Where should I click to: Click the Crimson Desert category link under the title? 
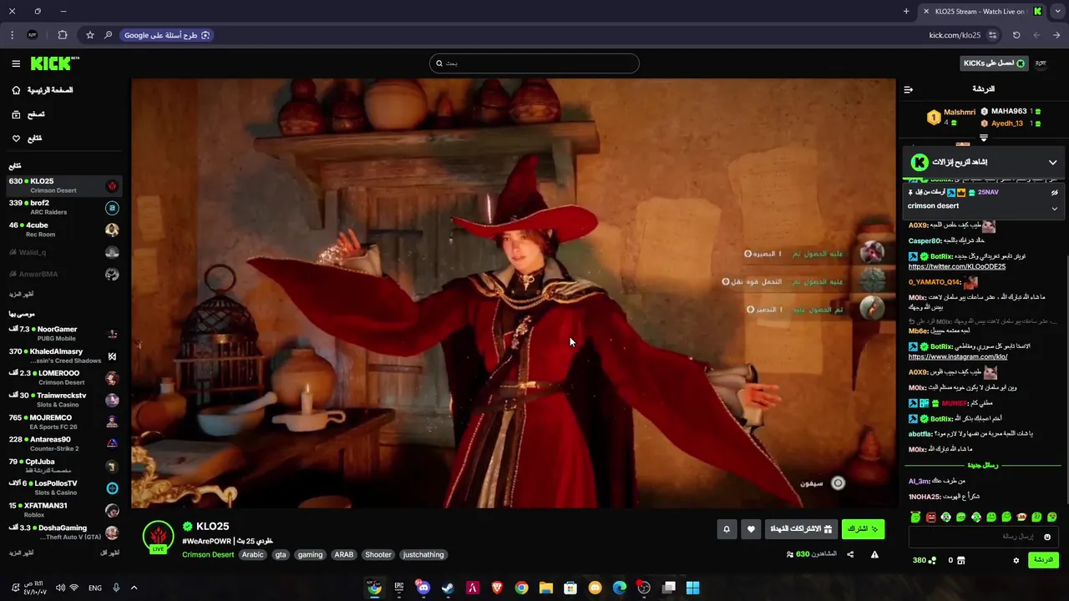coord(208,554)
